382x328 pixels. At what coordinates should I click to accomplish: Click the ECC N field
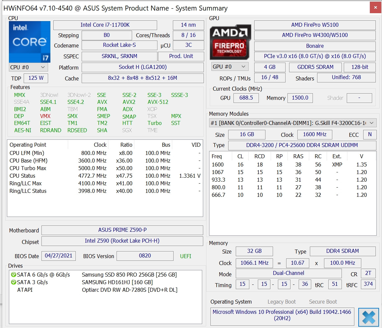pyautogui.click(x=370, y=134)
